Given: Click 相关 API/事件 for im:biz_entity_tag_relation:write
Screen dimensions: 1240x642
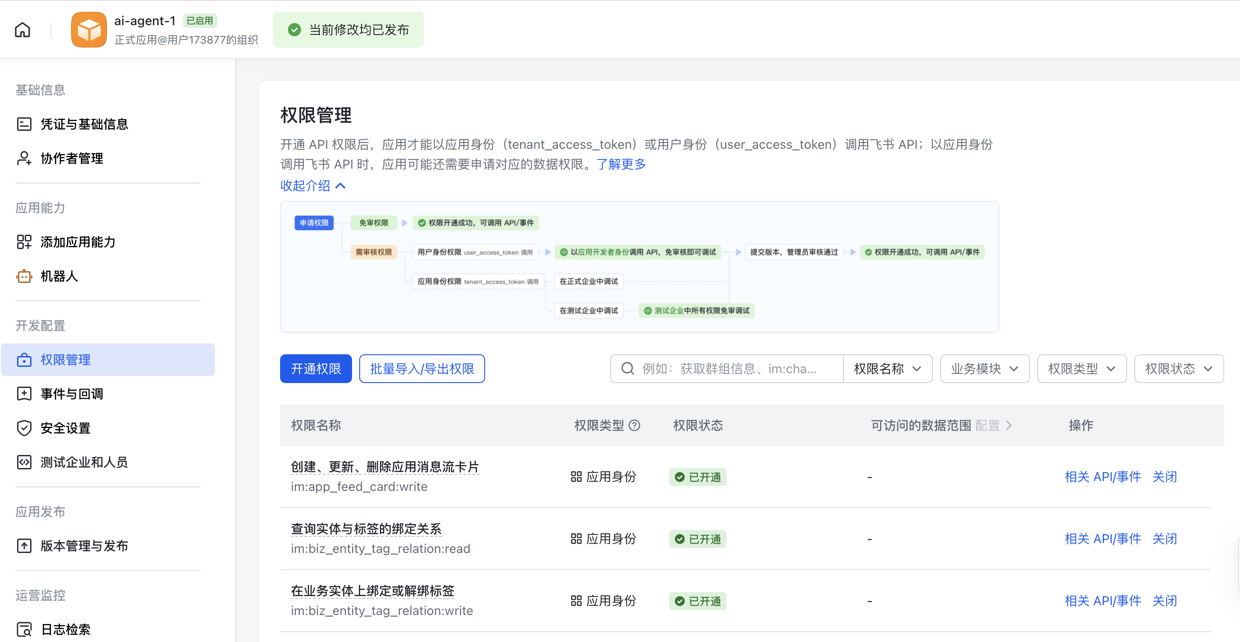Looking at the screenshot, I should coord(1103,601).
